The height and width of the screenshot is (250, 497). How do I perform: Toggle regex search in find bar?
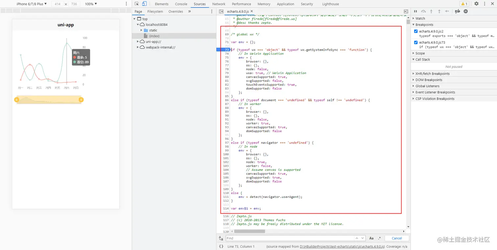(x=379, y=238)
